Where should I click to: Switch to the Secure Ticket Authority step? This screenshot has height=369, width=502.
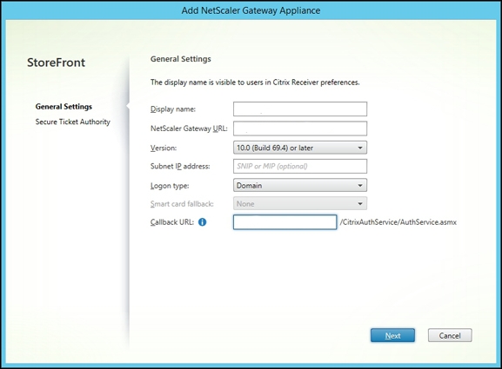tap(73, 122)
